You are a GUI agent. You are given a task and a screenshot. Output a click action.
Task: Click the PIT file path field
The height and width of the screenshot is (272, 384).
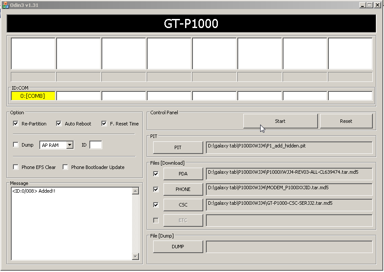289,147
